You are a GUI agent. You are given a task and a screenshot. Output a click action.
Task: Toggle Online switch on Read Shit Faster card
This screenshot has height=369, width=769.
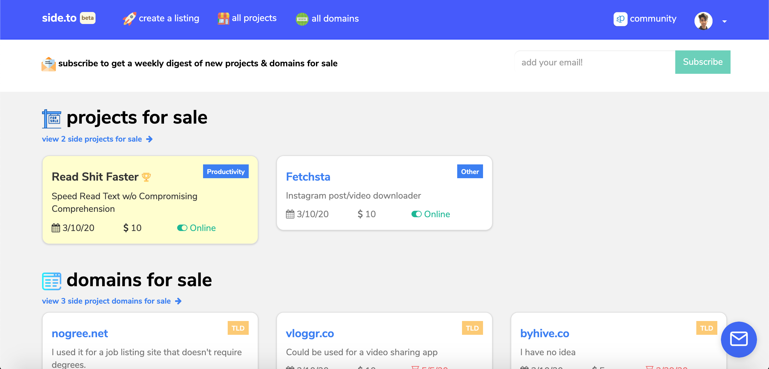click(182, 228)
